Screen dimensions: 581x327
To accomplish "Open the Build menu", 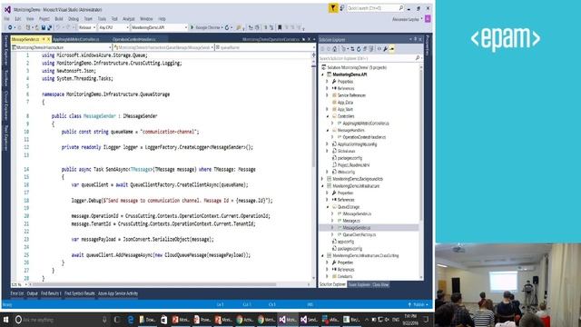I will (x=59, y=18).
